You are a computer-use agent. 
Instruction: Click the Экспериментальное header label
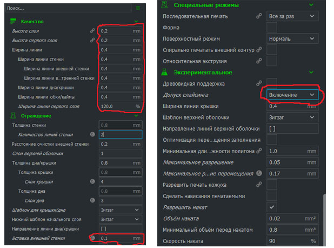(x=203, y=73)
